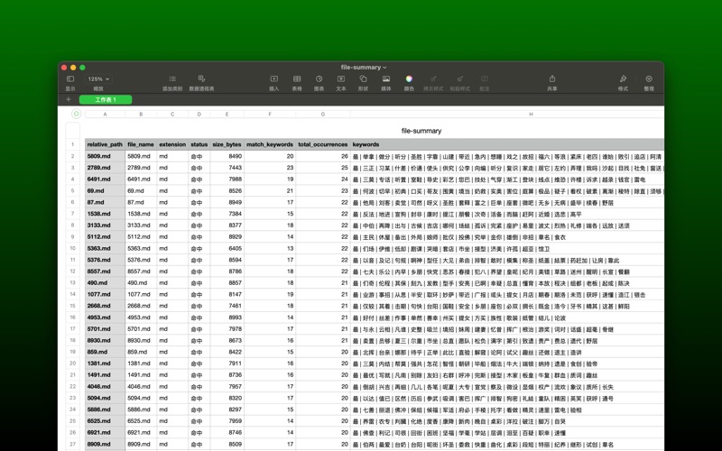This screenshot has height=451, width=722.
Task: Click the status header cell
Action: pyautogui.click(x=199, y=144)
